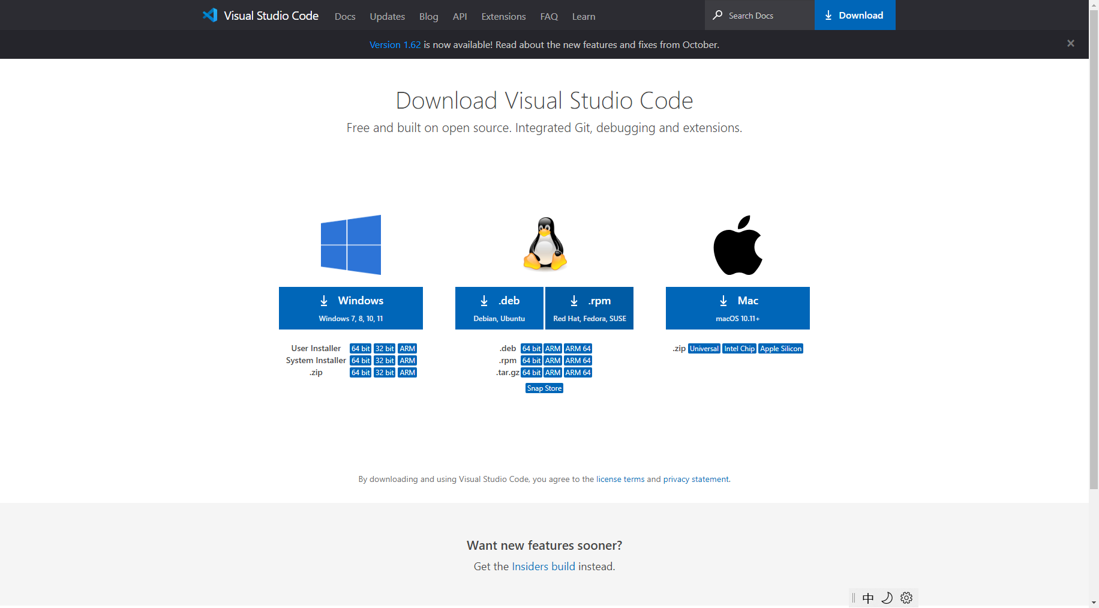Viewport: 1099px width, 608px height.
Task: Select Linux .deb ARM
Action: pyautogui.click(x=553, y=349)
